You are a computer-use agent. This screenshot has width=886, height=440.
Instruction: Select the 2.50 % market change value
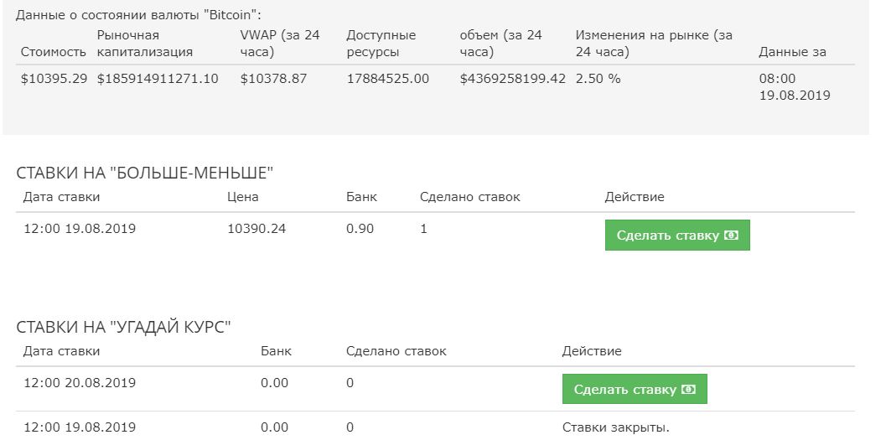tap(598, 79)
